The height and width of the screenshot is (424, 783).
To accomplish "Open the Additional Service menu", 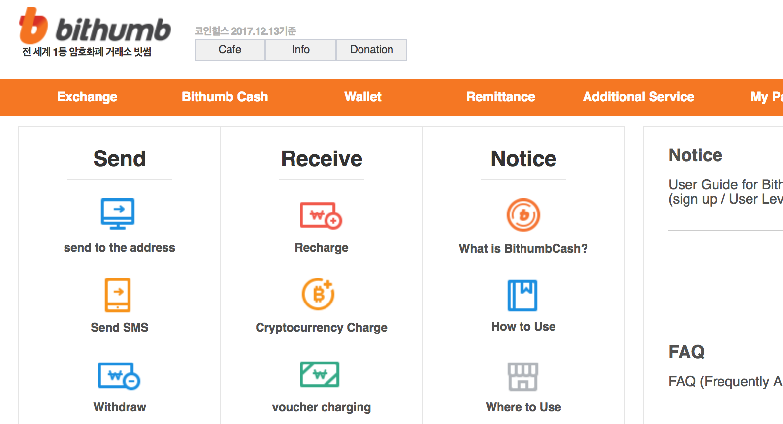I will coord(639,97).
